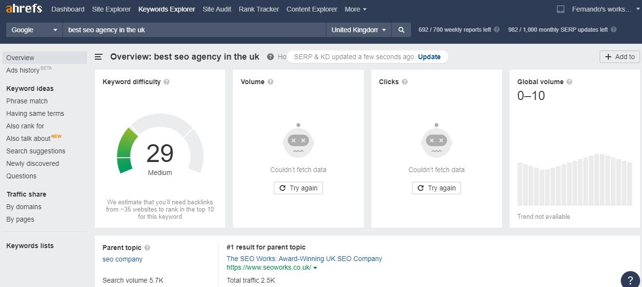642x287 pixels.
Task: Open the workspace monitor icon
Action: coord(561,9)
